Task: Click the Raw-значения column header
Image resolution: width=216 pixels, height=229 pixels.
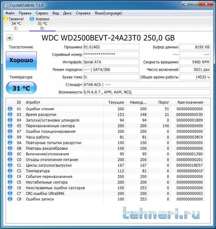Action: coord(188,102)
